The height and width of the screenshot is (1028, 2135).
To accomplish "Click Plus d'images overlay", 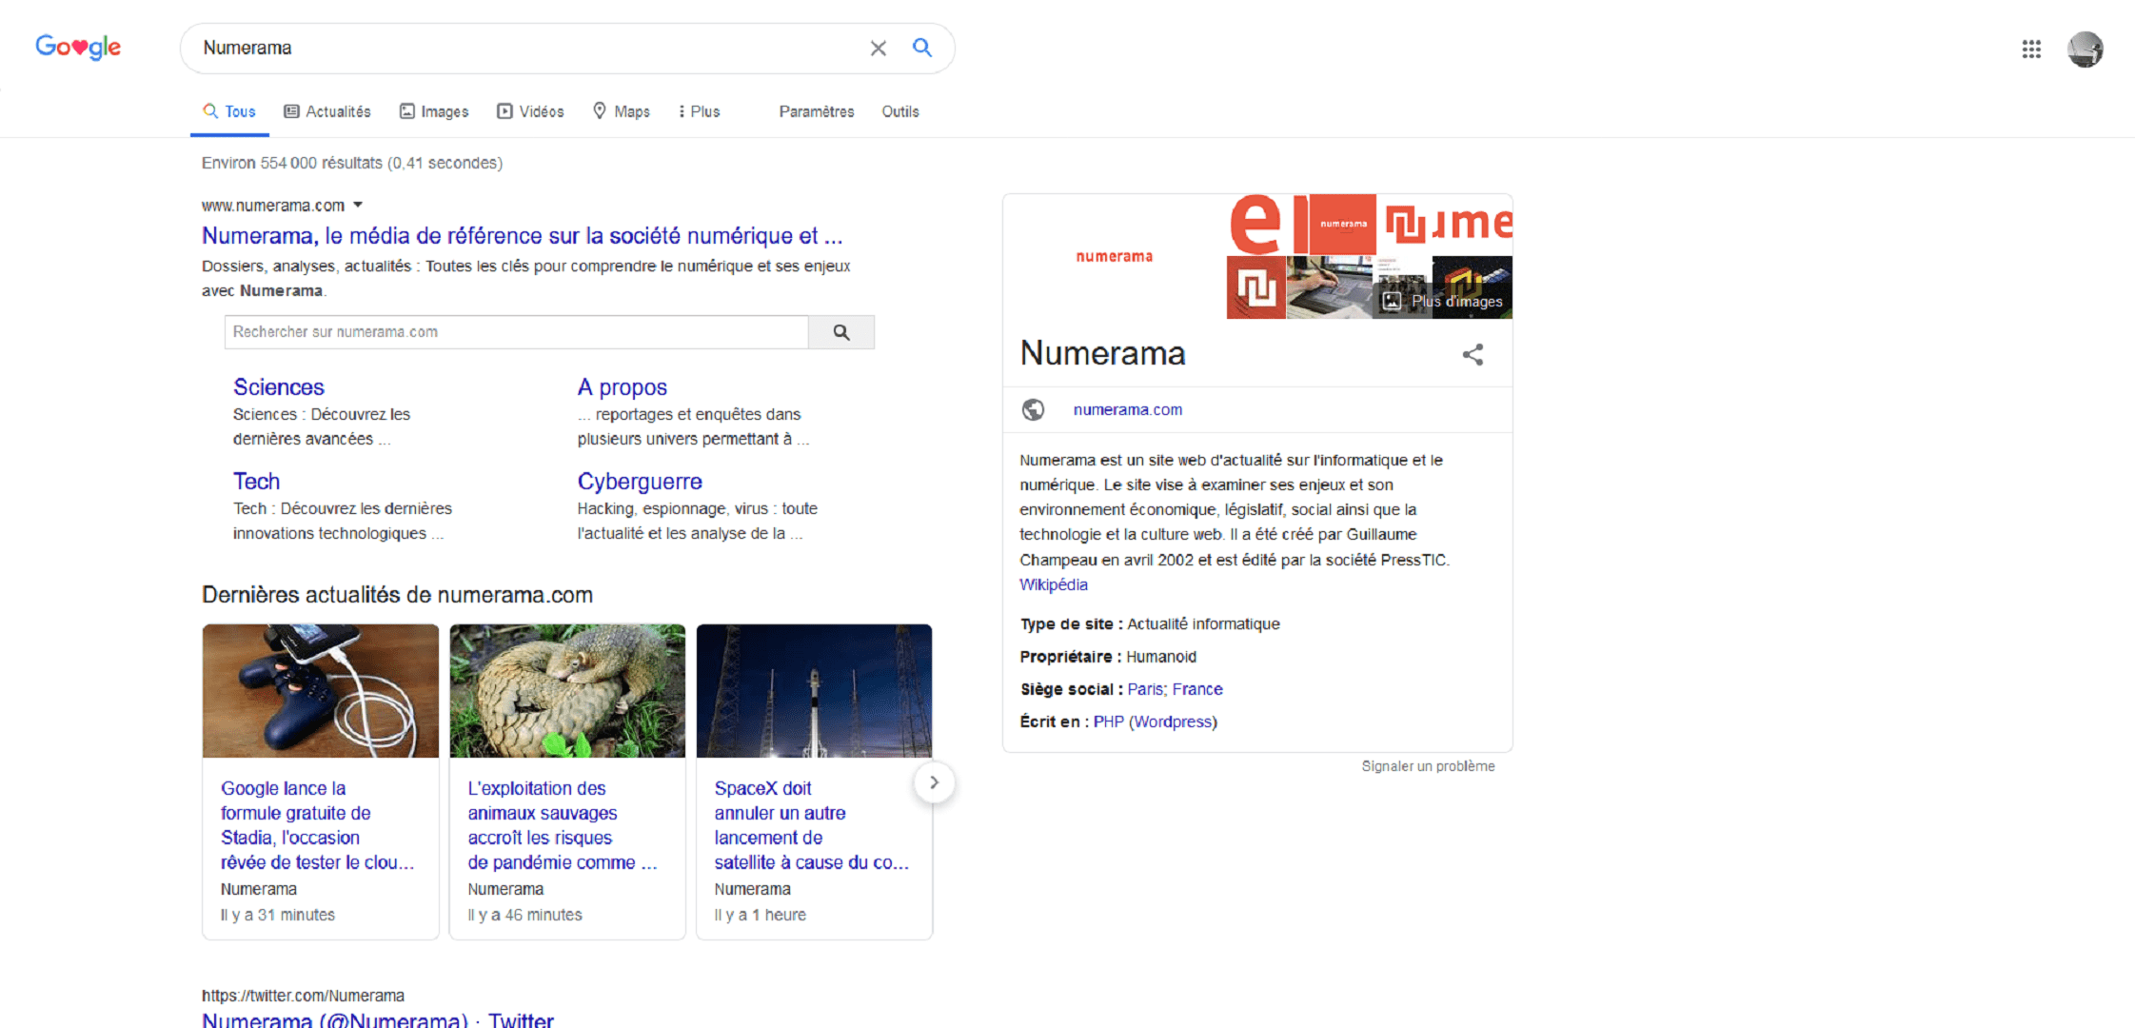I will (x=1445, y=301).
